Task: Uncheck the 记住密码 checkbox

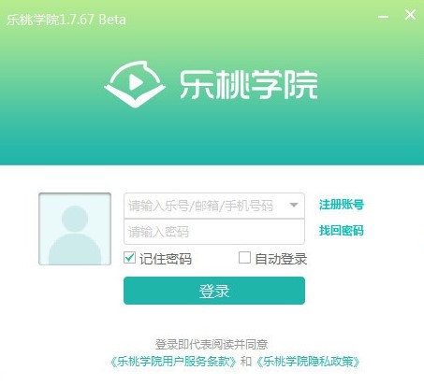Action: [x=129, y=258]
